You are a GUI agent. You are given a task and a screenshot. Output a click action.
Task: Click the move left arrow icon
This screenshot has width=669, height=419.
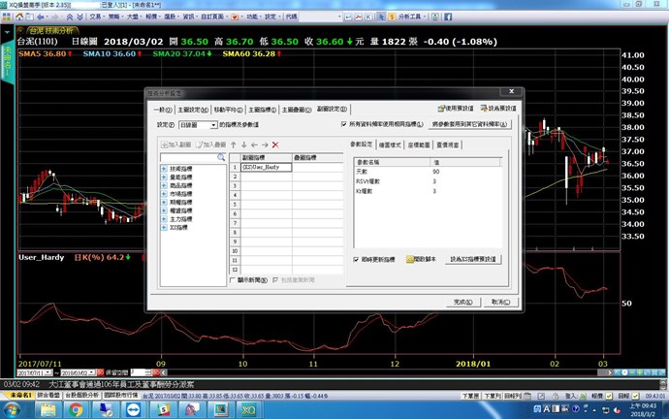254,144
